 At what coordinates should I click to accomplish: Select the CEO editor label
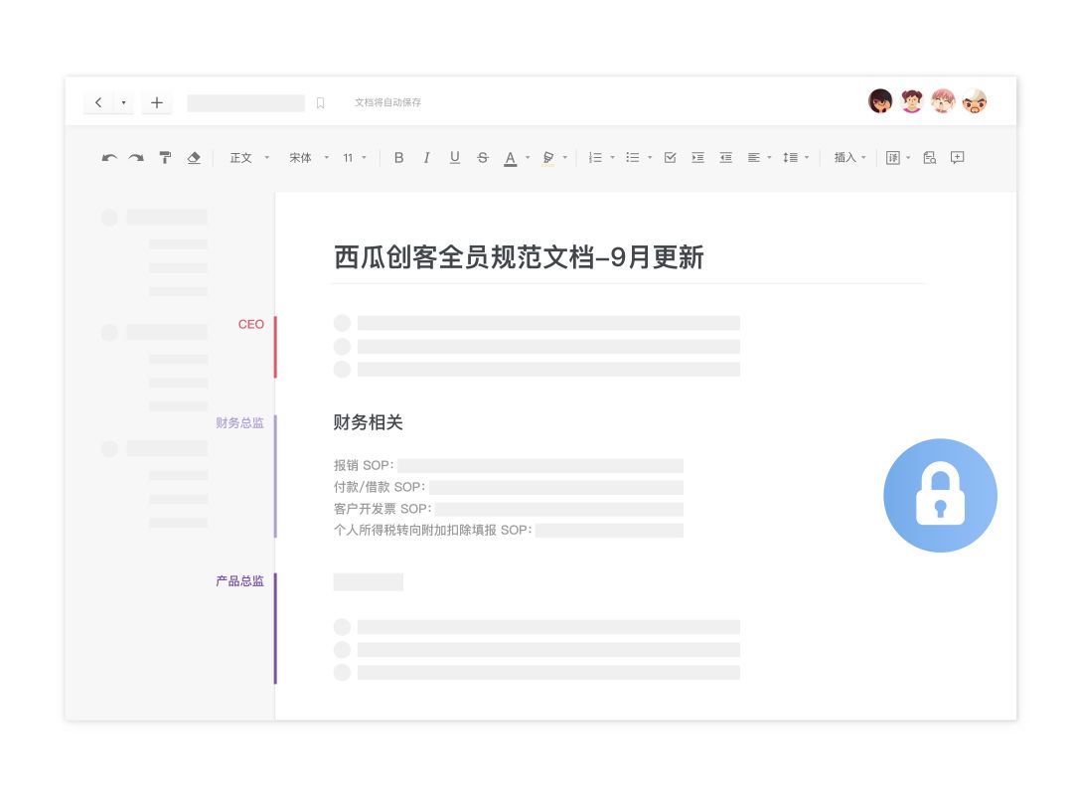click(250, 324)
